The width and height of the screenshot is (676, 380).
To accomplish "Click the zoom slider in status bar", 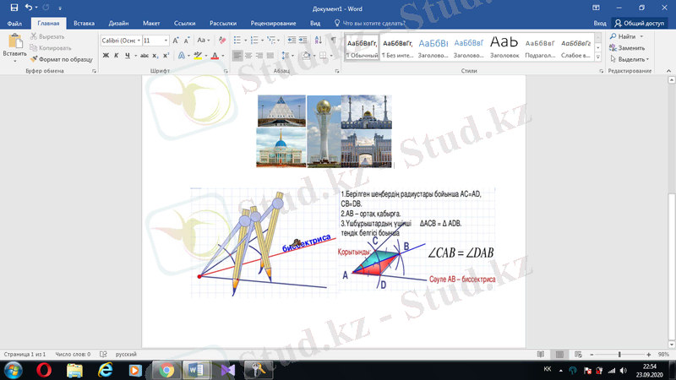I will [x=619, y=355].
